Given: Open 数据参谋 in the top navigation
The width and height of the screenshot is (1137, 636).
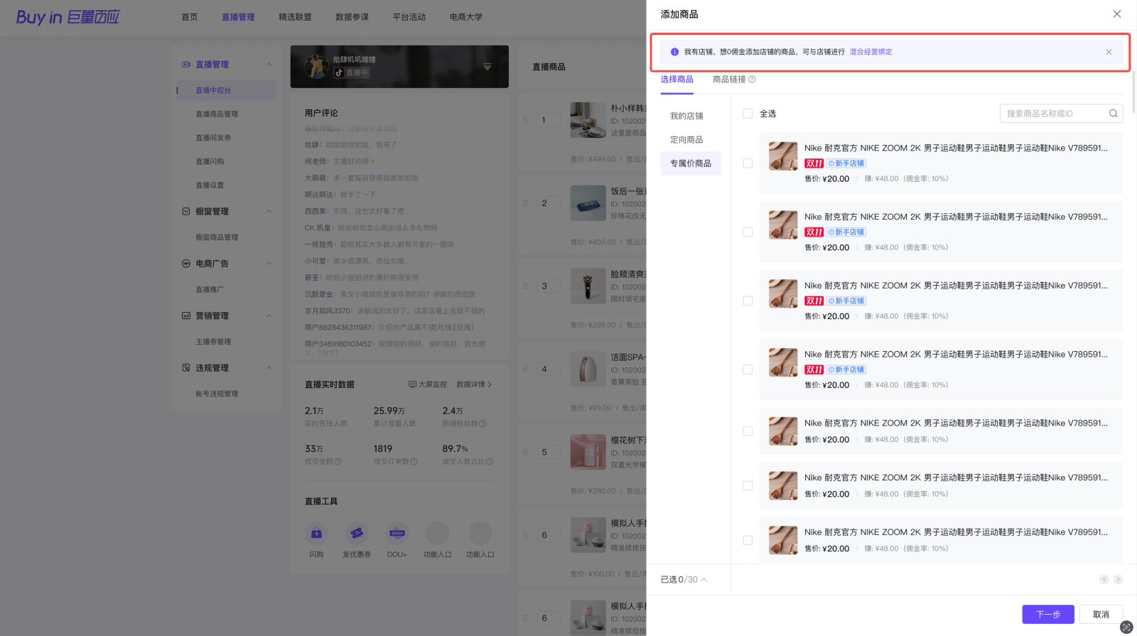Looking at the screenshot, I should (352, 17).
